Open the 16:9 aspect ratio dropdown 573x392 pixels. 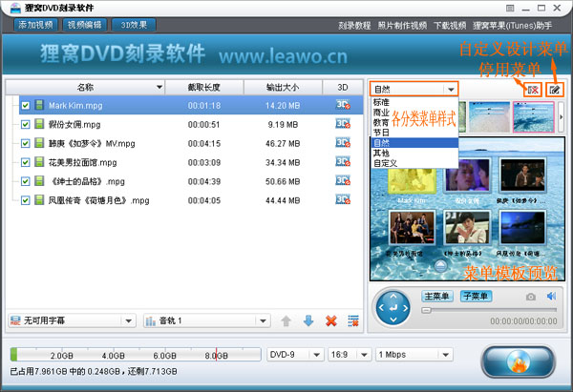(x=349, y=355)
